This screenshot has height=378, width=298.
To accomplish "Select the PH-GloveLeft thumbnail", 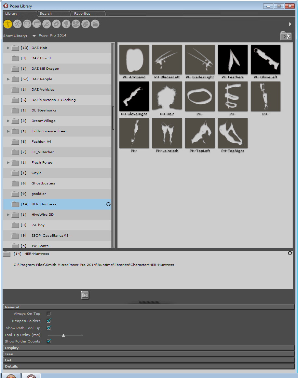I will [x=265, y=60].
